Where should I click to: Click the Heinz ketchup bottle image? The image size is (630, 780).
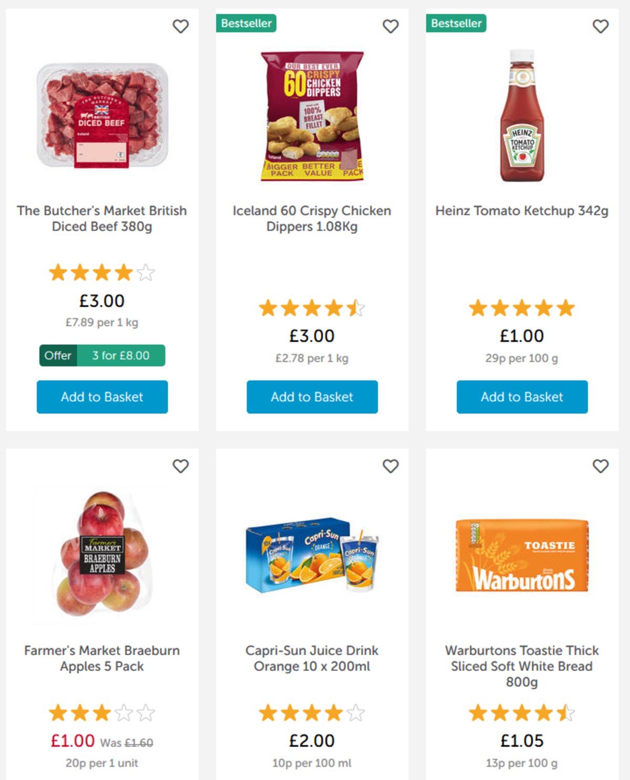pyautogui.click(x=522, y=115)
